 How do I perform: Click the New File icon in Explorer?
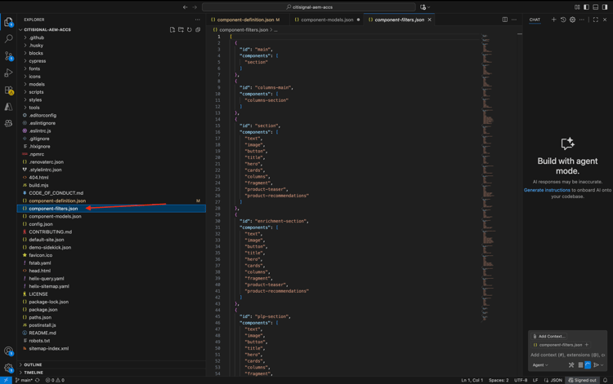pyautogui.click(x=172, y=29)
